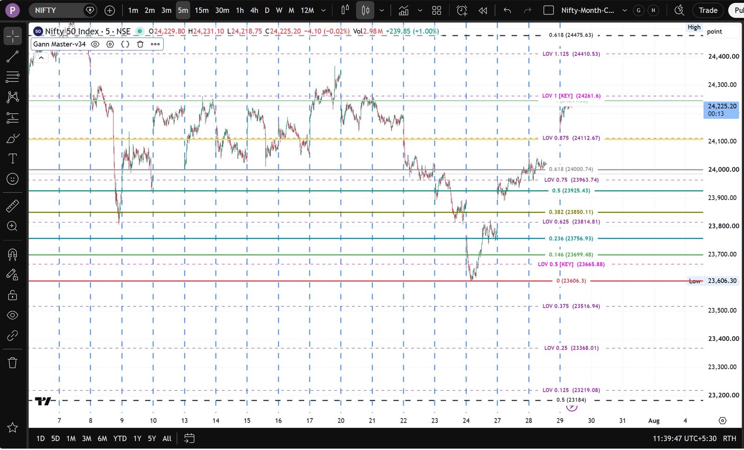Open the Trade panel
The height and width of the screenshot is (450, 744).
coord(708,10)
